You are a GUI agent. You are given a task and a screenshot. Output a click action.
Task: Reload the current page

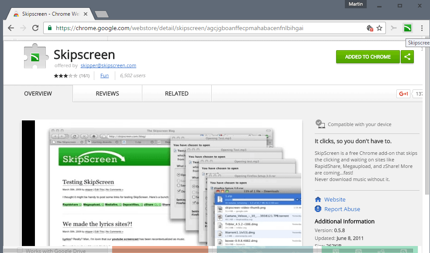36,27
